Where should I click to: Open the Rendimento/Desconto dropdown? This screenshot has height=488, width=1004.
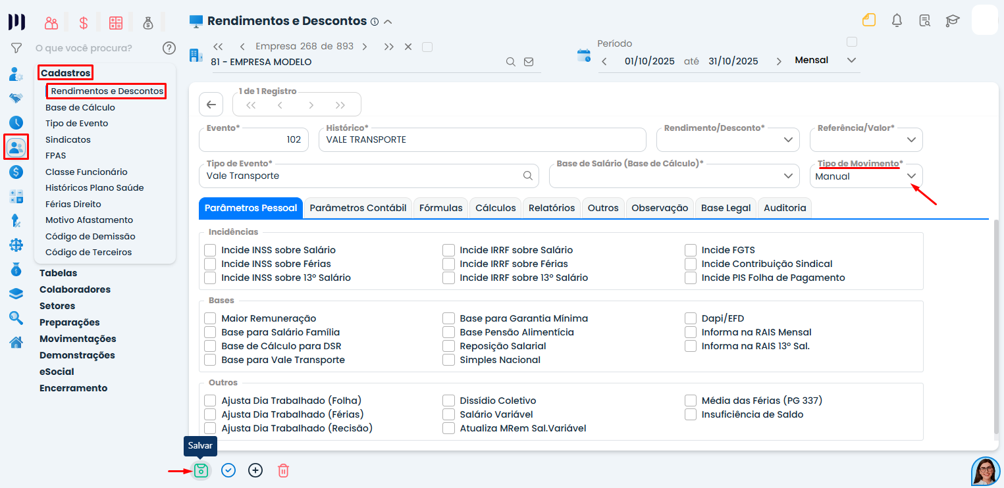click(x=788, y=139)
